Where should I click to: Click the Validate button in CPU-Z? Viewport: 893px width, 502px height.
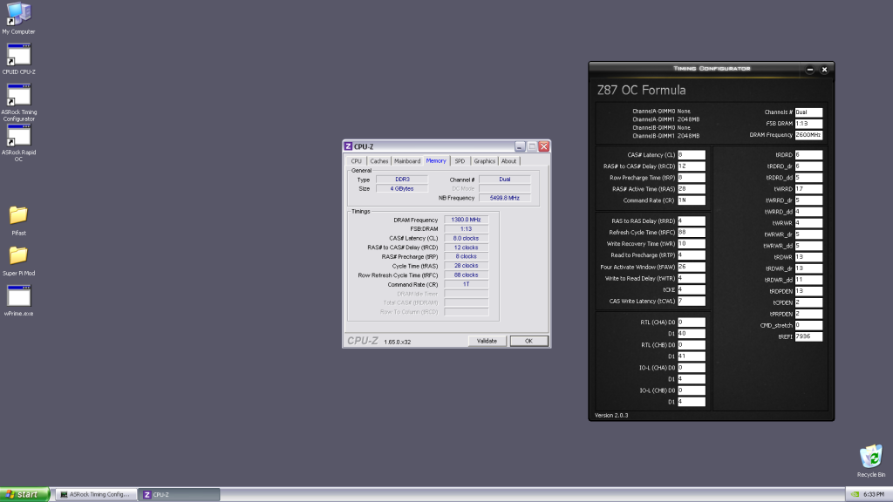click(x=487, y=341)
